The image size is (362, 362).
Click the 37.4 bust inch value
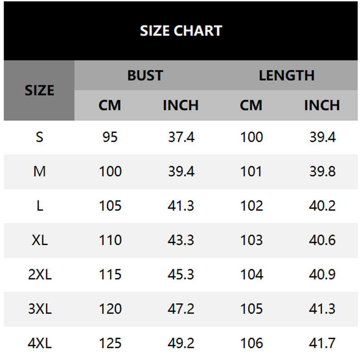pos(181,137)
